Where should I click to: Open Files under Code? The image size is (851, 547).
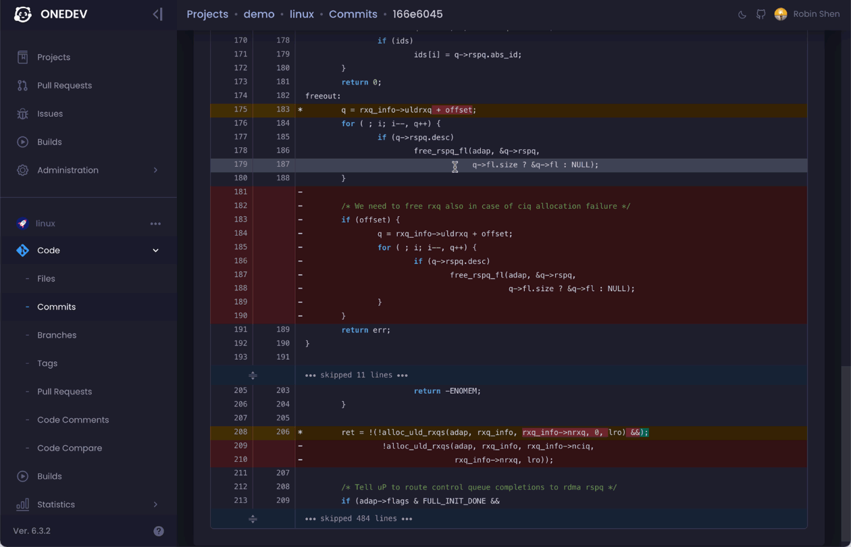46,278
